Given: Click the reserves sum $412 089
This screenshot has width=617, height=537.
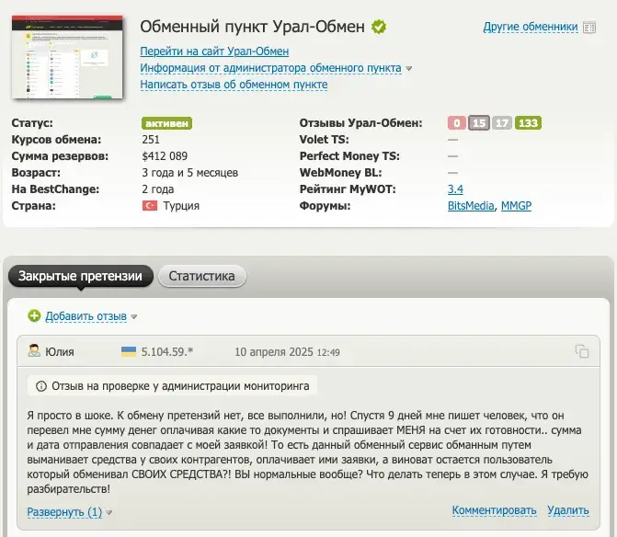Looking at the screenshot, I should (x=165, y=156).
